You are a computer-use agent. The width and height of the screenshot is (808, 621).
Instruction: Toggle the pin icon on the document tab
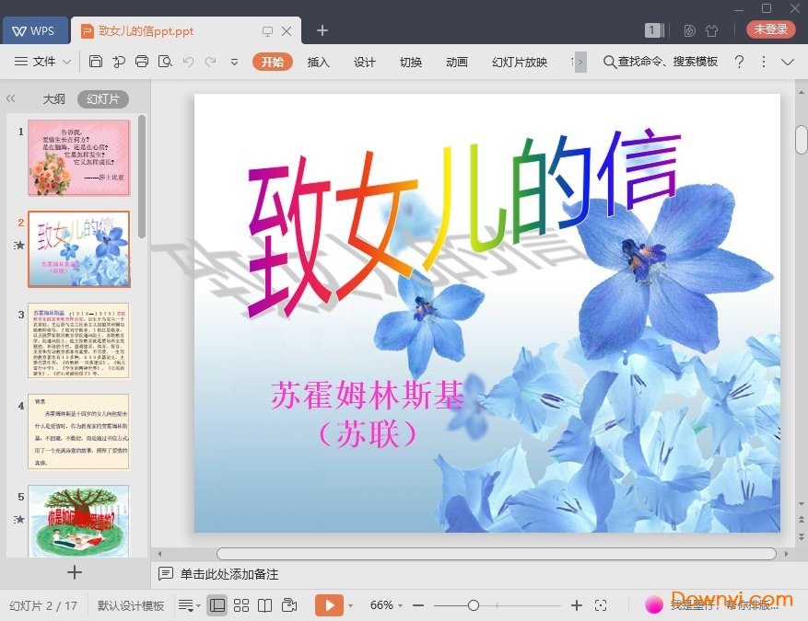[x=266, y=29]
